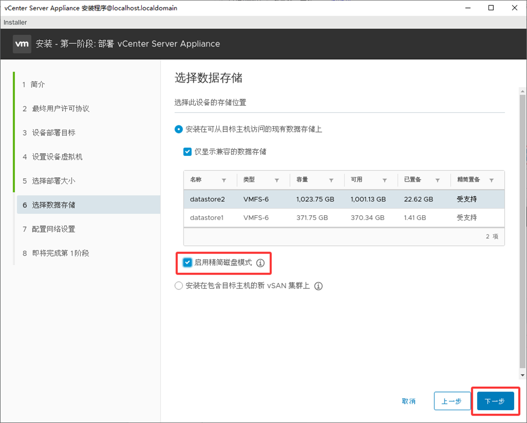Open filter icon on 精简置备 column
This screenshot has height=423, width=527.
[492, 181]
